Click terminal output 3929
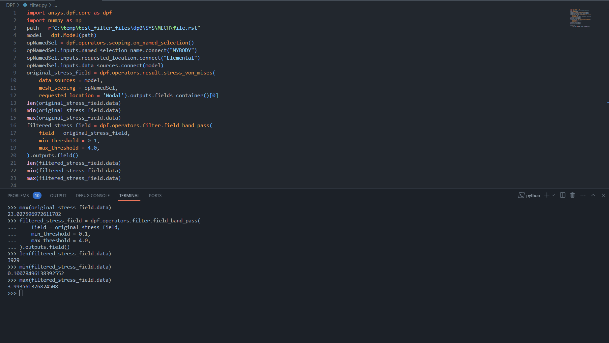 [x=14, y=260]
